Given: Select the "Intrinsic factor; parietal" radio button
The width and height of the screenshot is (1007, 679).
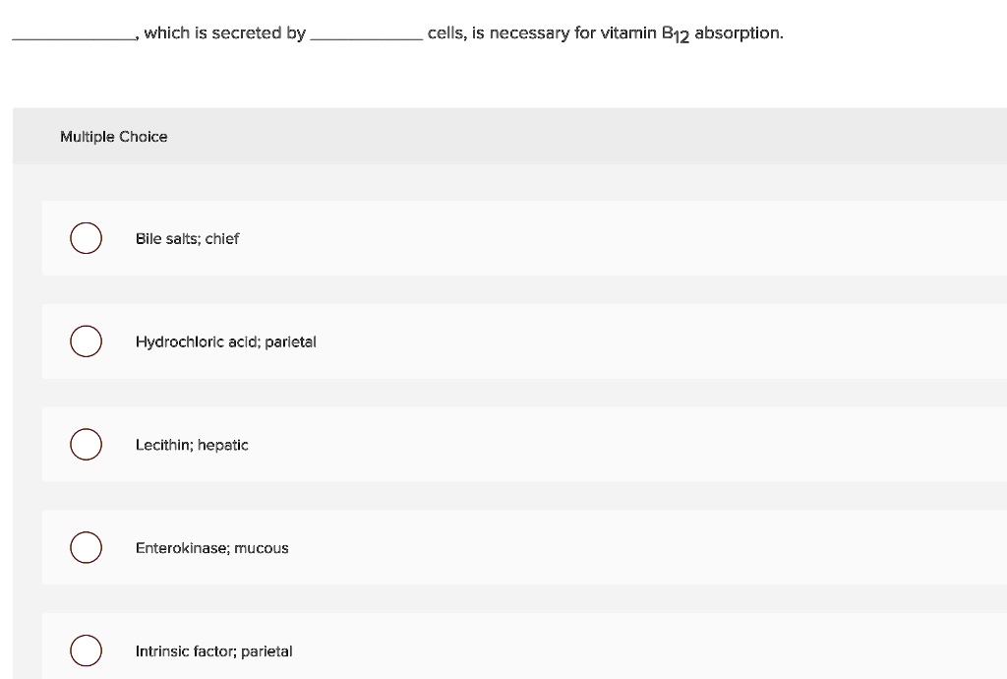Looking at the screenshot, I should [x=86, y=650].
